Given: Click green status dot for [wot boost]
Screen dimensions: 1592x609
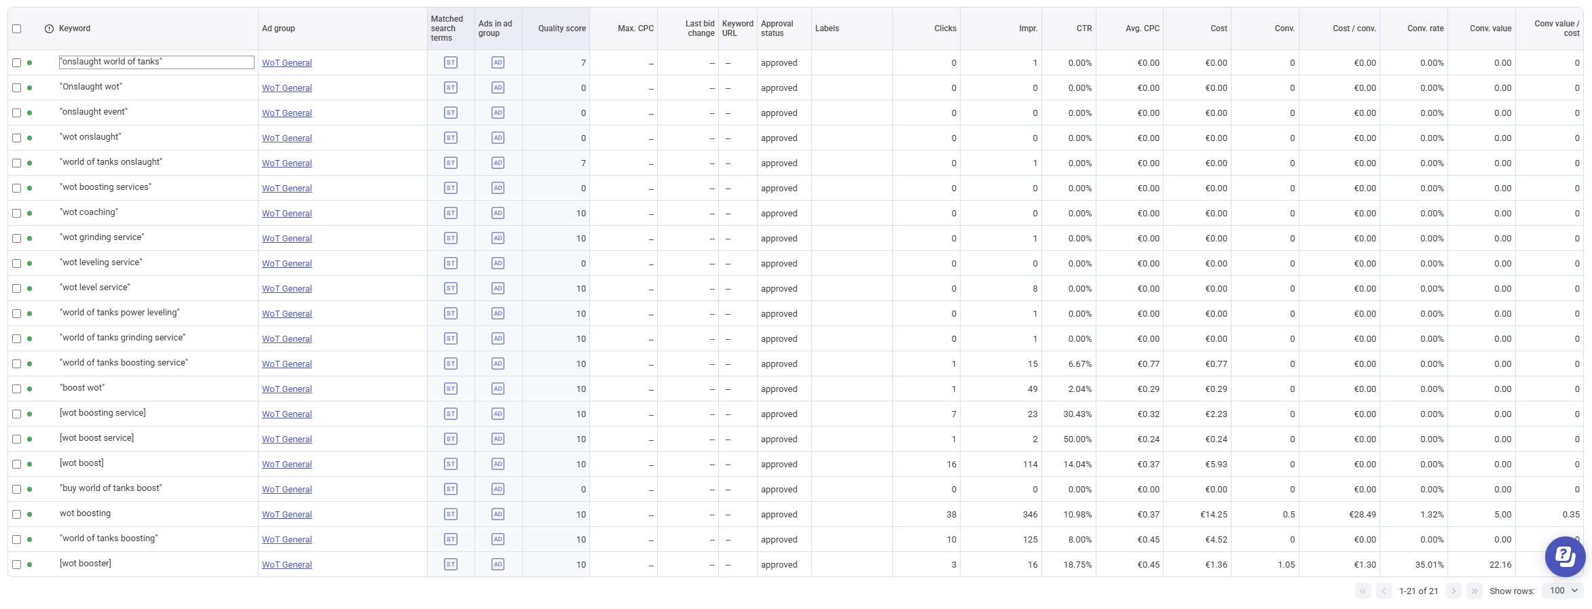Looking at the screenshot, I should (x=30, y=465).
